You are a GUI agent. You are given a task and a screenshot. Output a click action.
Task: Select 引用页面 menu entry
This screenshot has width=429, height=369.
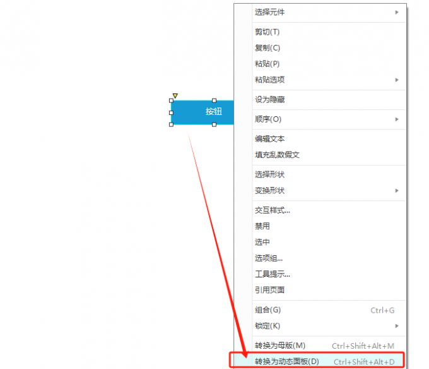tap(320, 290)
